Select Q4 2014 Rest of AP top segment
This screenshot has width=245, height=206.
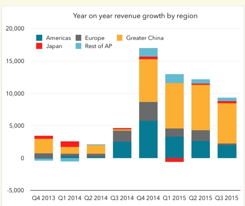coord(148,52)
